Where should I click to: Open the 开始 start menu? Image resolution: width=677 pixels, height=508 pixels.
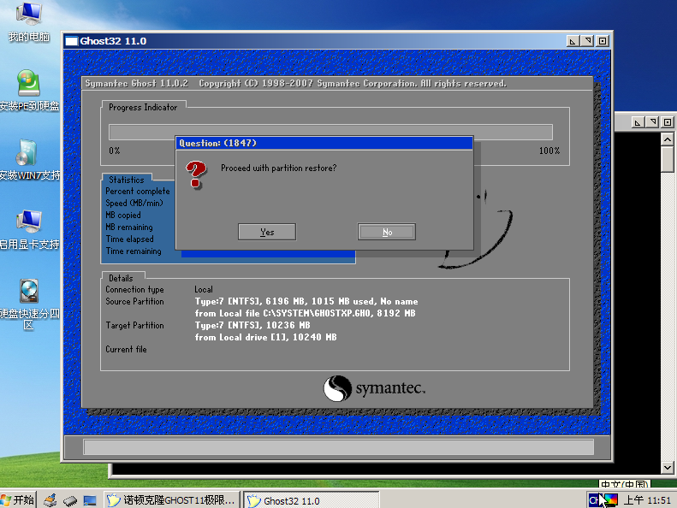(x=18, y=499)
